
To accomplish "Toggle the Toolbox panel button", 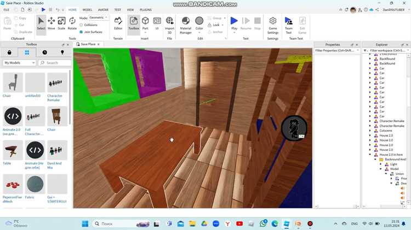I will click(x=134, y=23).
